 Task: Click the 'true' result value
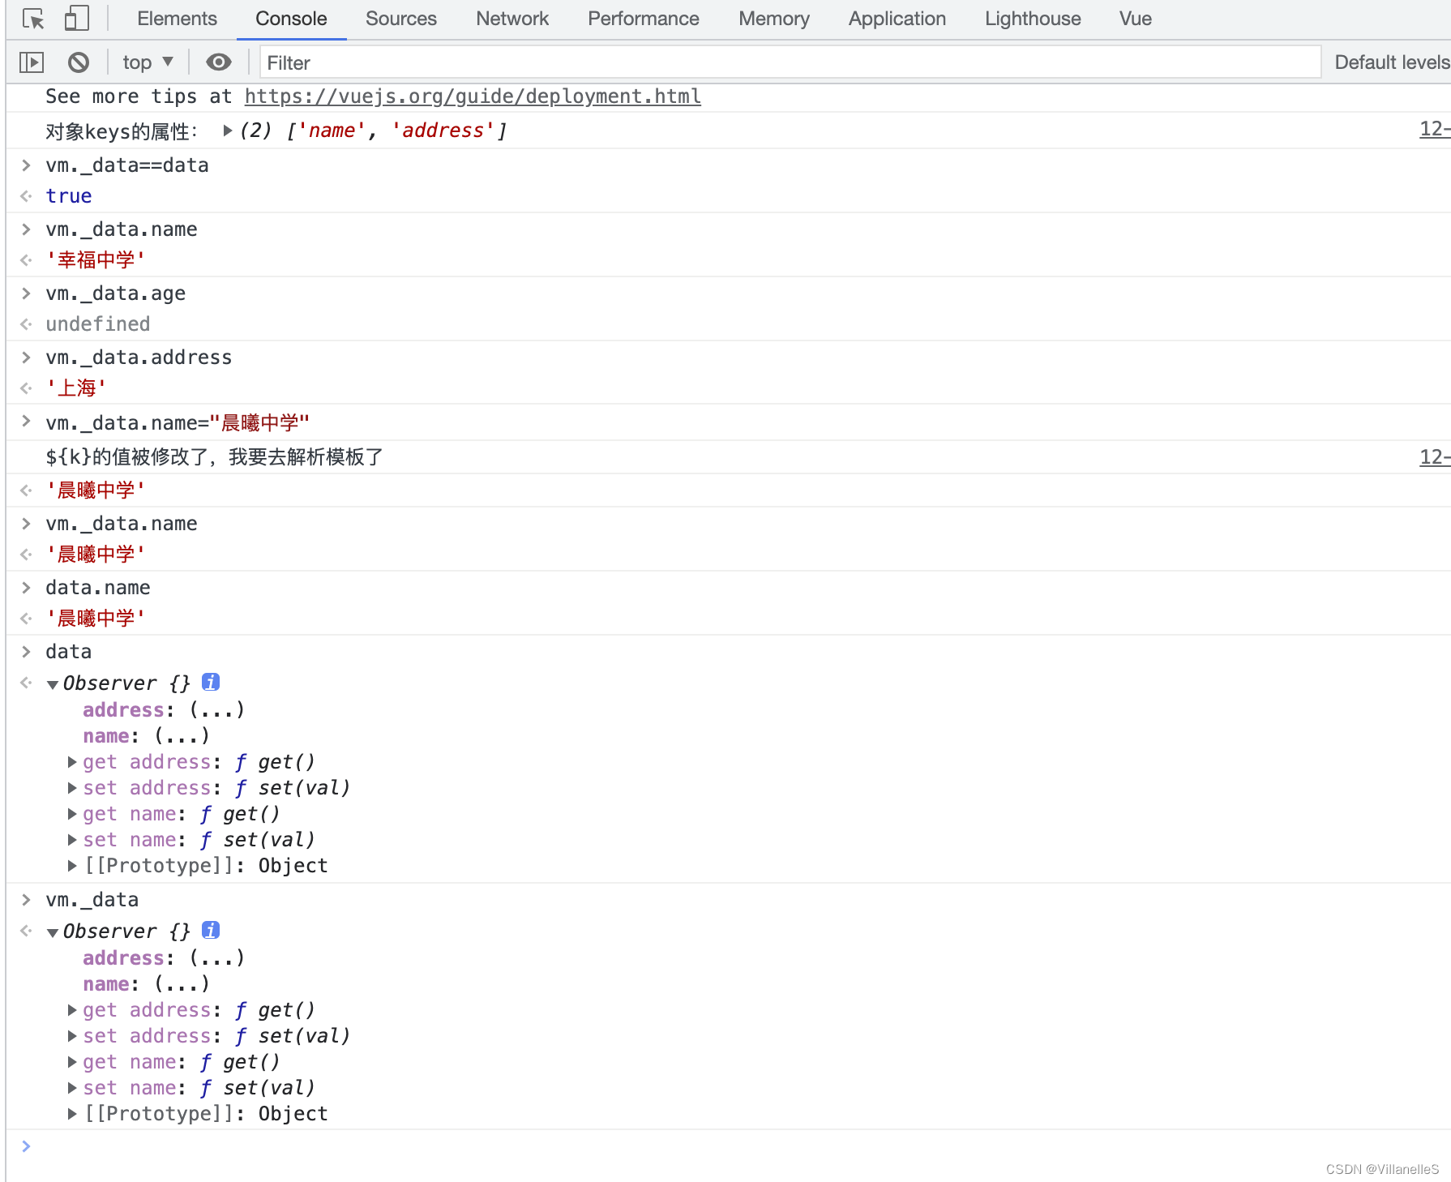click(x=69, y=196)
